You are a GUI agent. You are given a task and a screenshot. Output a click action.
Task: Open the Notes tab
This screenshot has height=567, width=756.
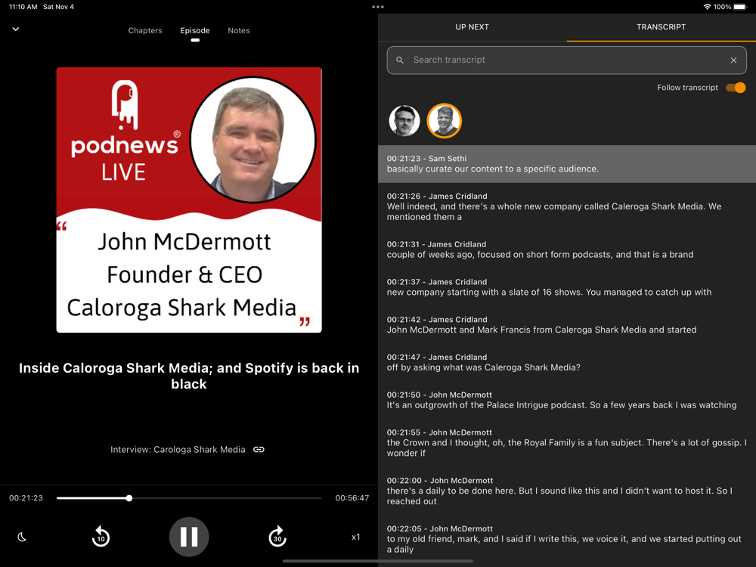click(239, 30)
